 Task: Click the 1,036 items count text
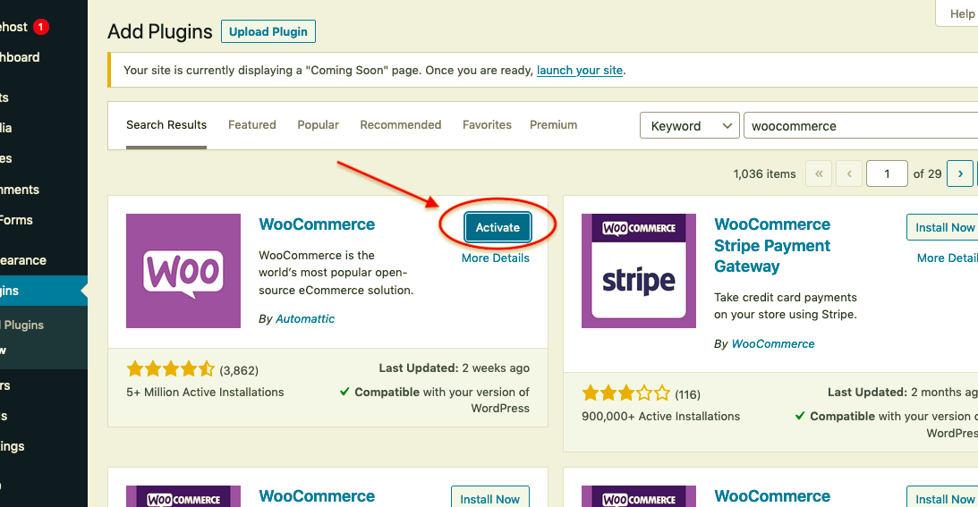764,174
